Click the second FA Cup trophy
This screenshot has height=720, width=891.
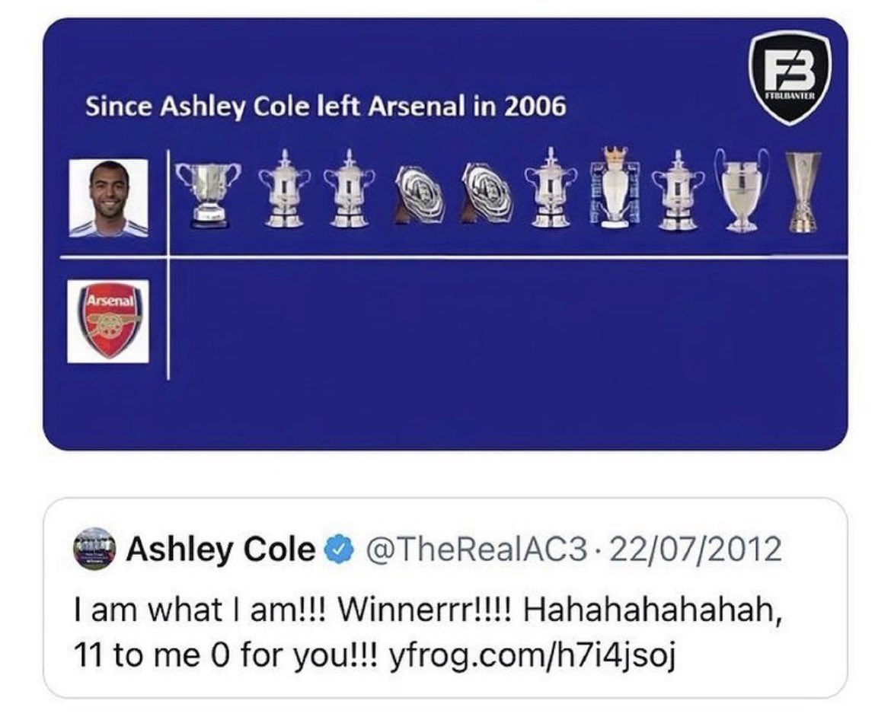point(350,189)
